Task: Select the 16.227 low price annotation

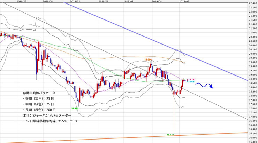Action: [x=170, y=135]
